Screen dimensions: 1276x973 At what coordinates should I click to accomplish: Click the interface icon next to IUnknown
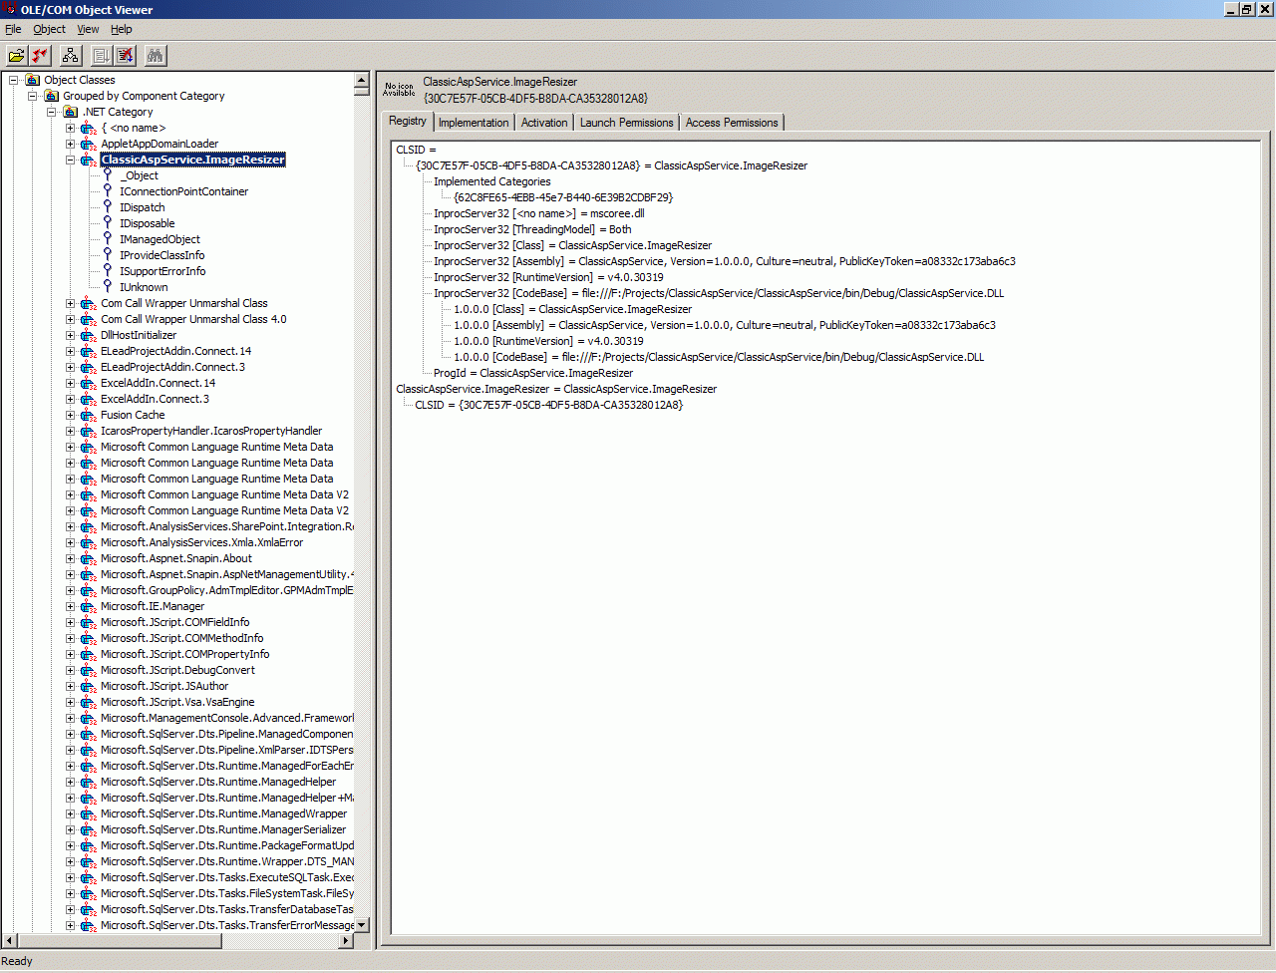[108, 287]
